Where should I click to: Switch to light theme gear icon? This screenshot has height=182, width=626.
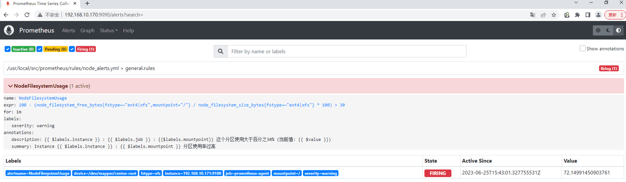pos(598,30)
